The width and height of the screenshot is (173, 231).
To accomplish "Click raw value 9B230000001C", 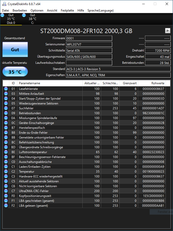I will coord(153,113).
